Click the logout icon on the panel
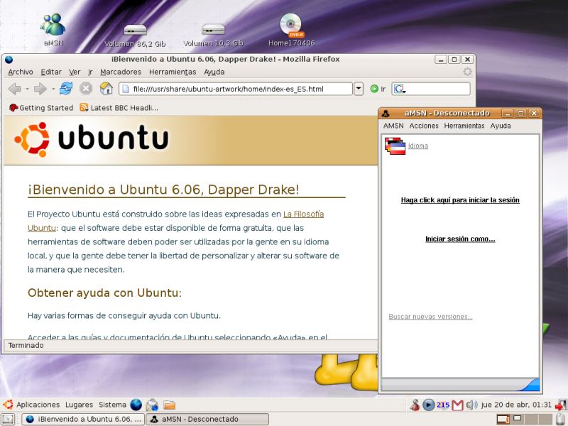The width and height of the screenshot is (568, 426). point(561,405)
